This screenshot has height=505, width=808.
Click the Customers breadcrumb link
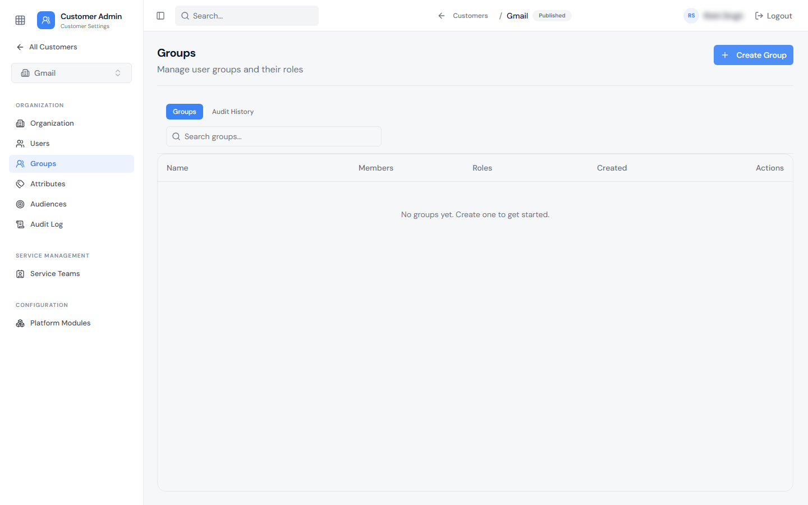[470, 16]
